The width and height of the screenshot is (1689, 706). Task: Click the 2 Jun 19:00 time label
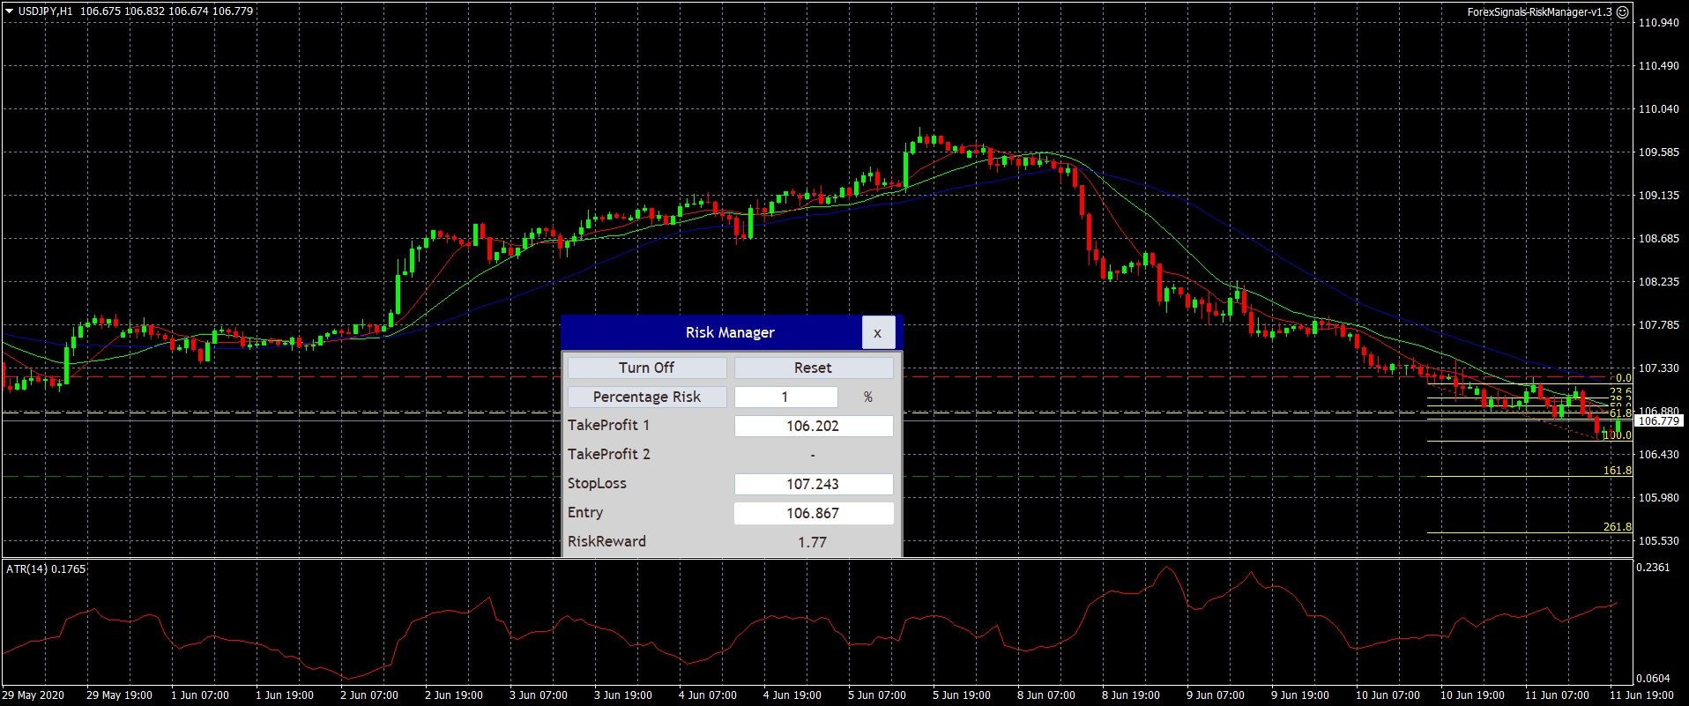pyautogui.click(x=454, y=695)
